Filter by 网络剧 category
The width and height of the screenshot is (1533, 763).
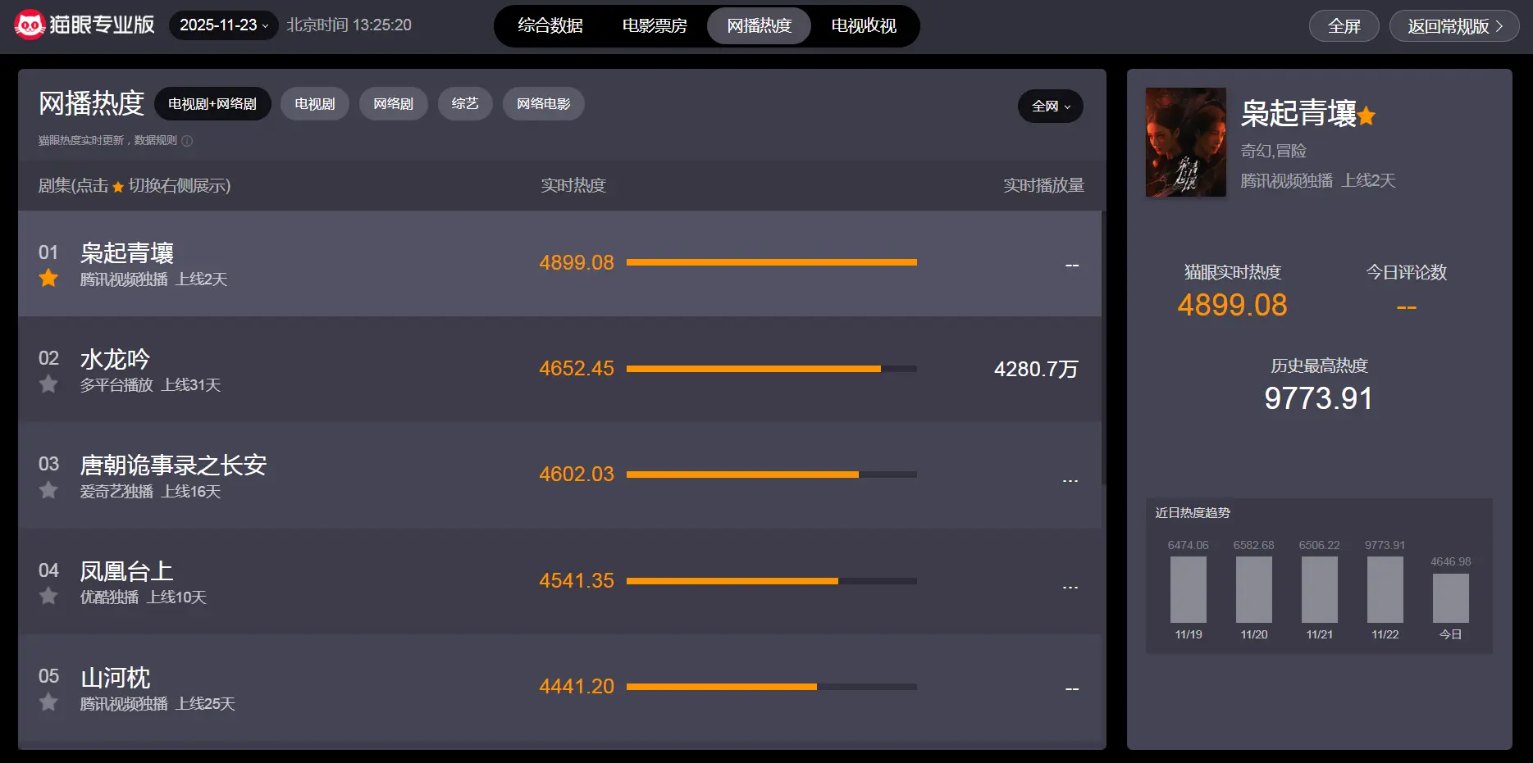pyautogui.click(x=393, y=104)
